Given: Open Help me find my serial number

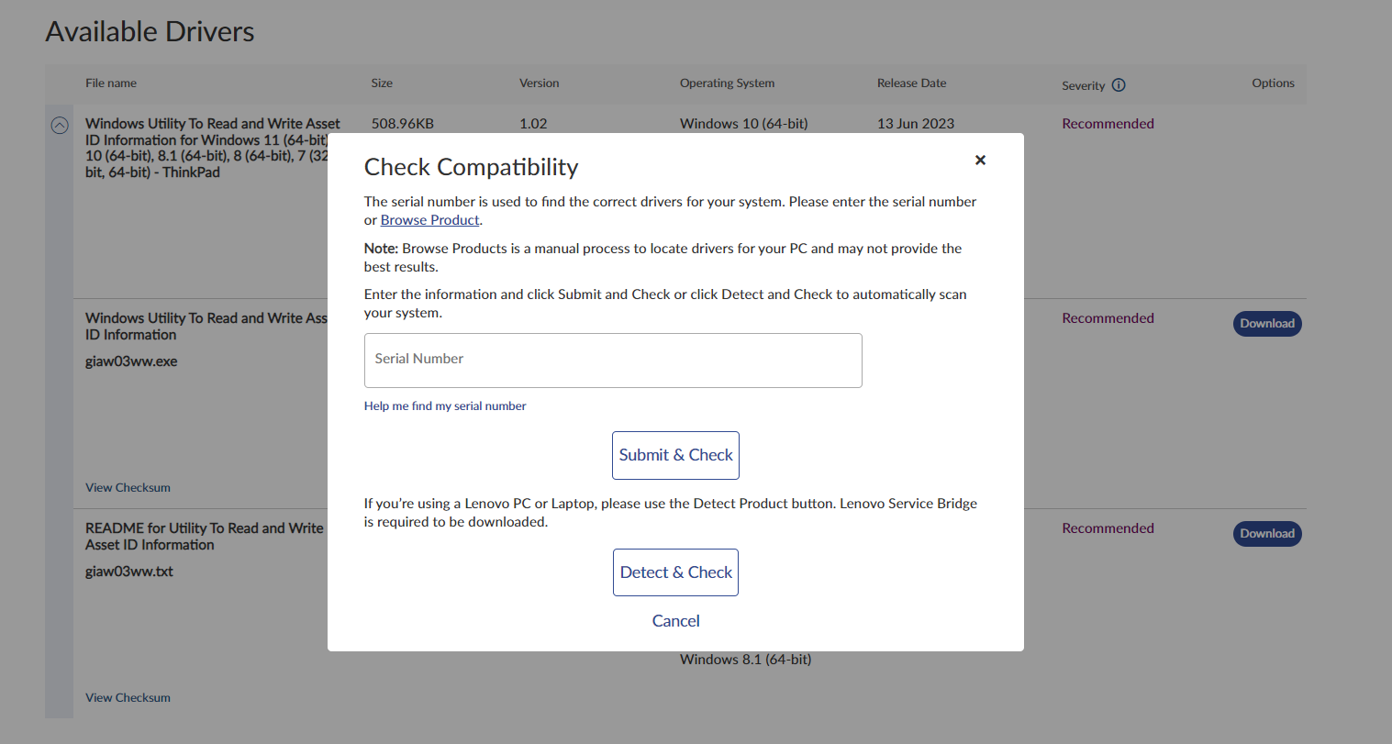Looking at the screenshot, I should point(445,405).
